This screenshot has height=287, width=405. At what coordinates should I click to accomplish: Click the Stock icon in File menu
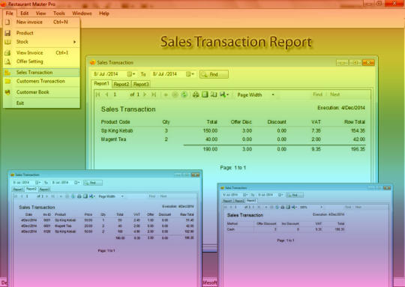tap(7, 42)
